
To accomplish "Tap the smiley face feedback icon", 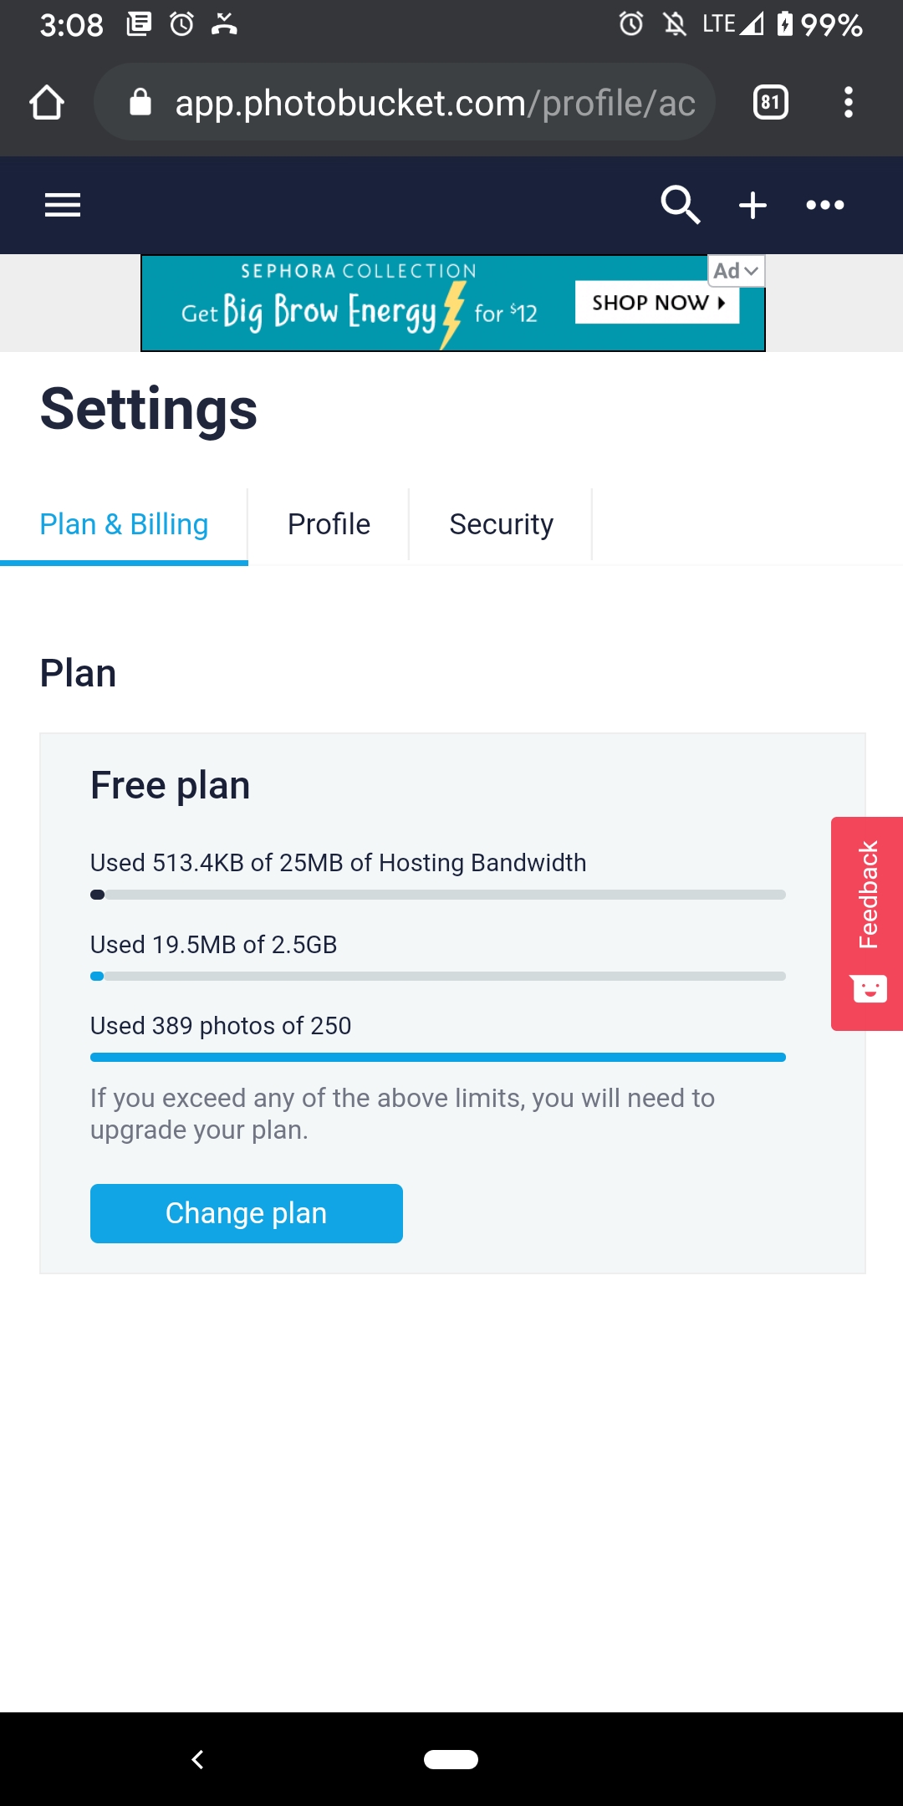I will [869, 989].
